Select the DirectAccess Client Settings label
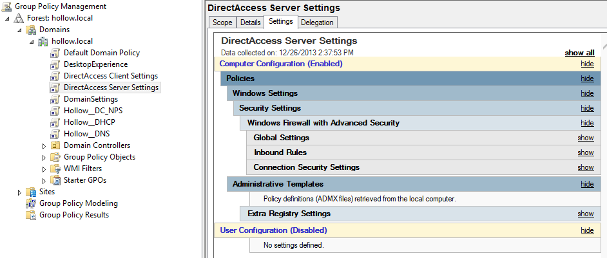 coord(111,76)
